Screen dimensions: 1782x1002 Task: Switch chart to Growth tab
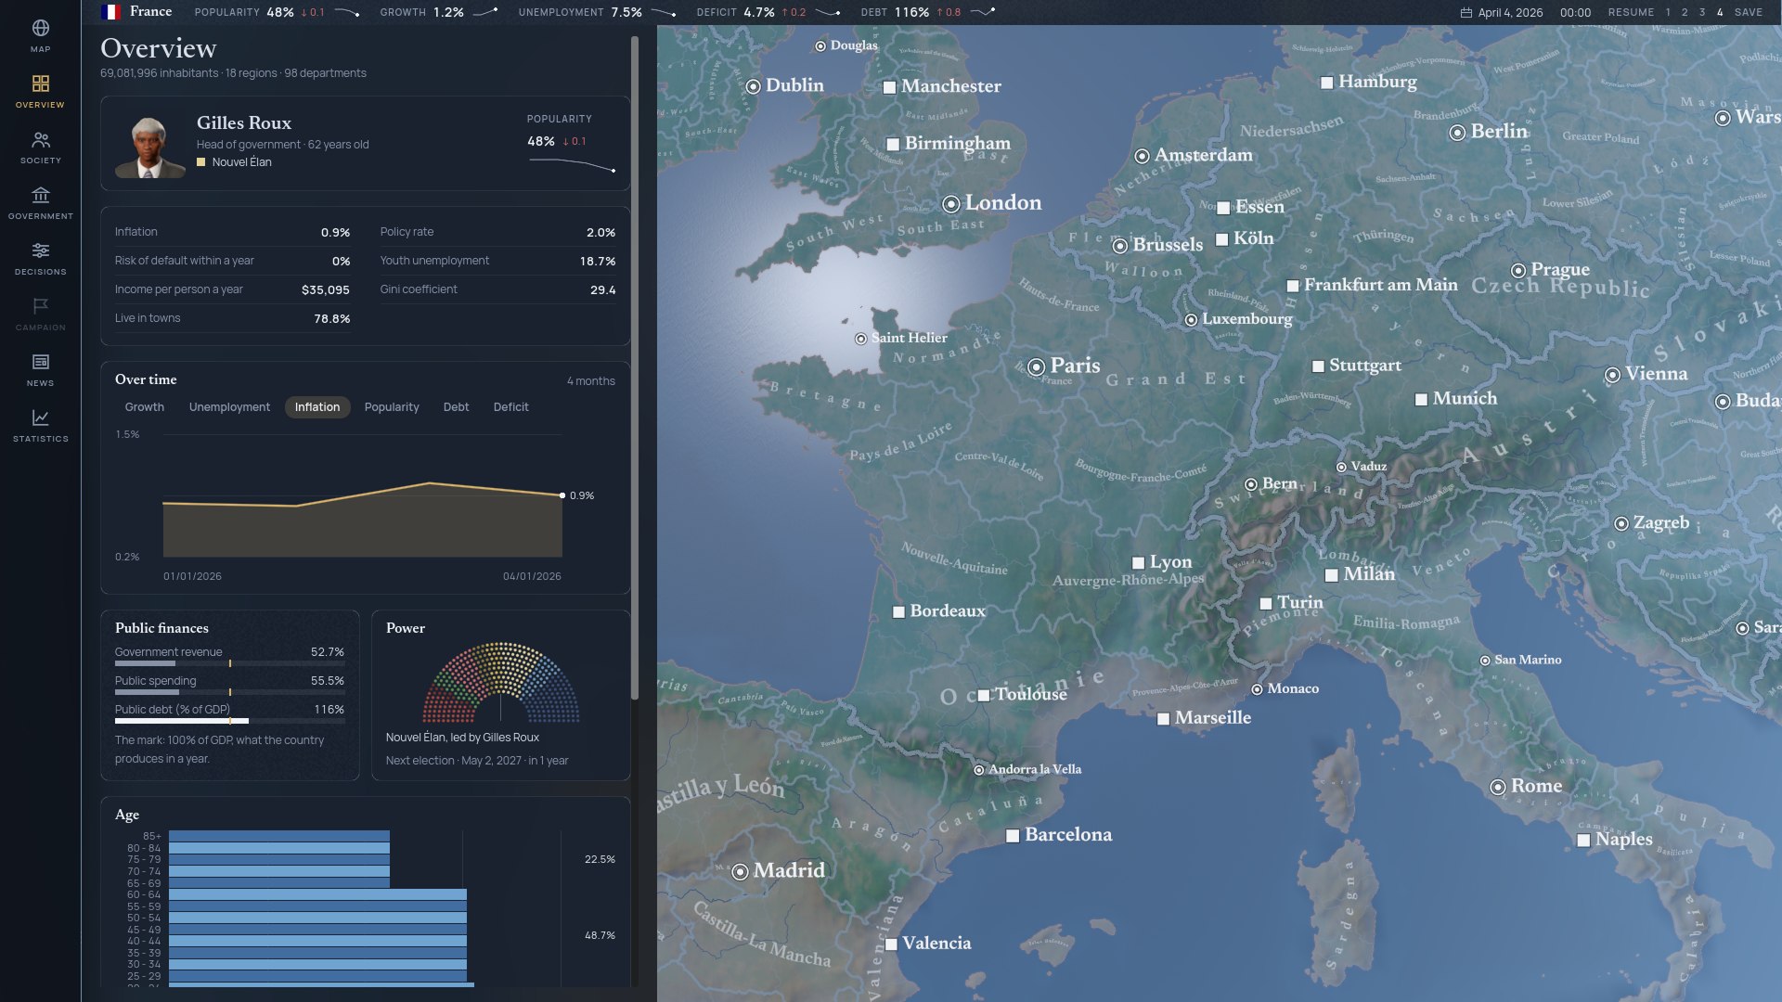pos(145,407)
